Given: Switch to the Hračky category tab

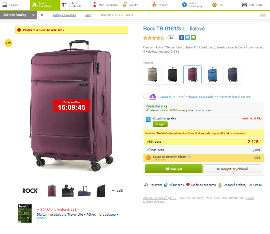Looking at the screenshot, I should point(165,5).
